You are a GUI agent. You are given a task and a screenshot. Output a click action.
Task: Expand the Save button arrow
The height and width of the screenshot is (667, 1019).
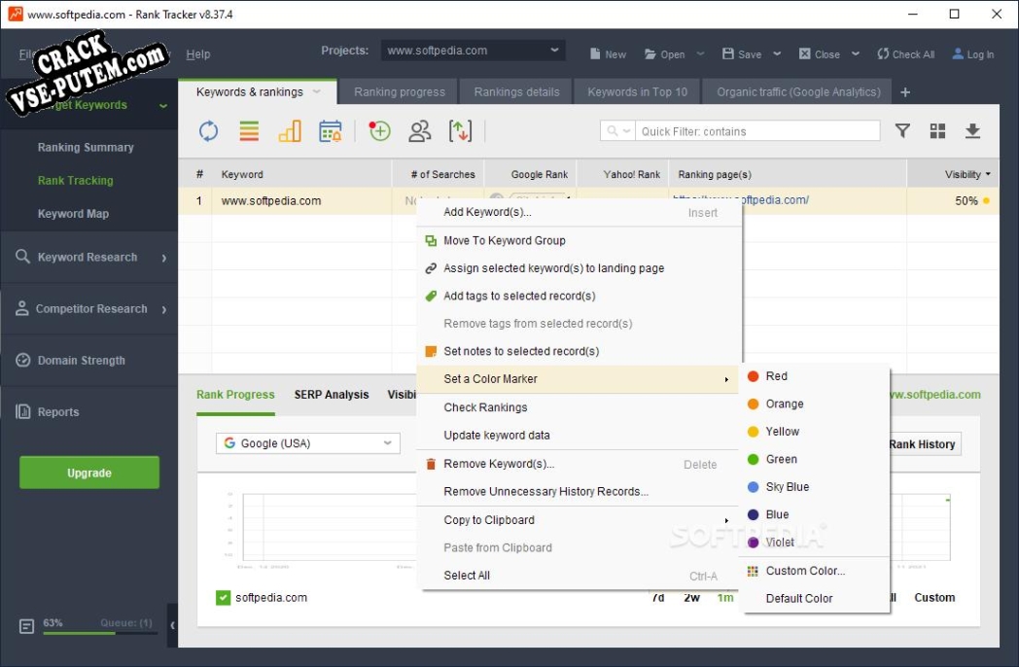(777, 53)
